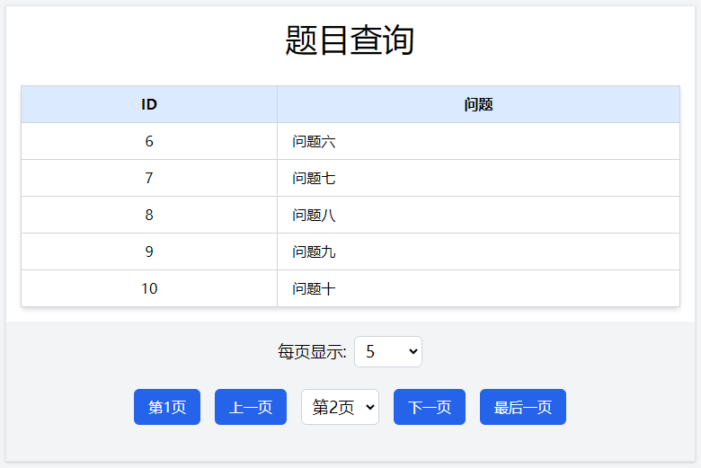Click the 问题 column header
This screenshot has width=701, height=468.
click(478, 104)
